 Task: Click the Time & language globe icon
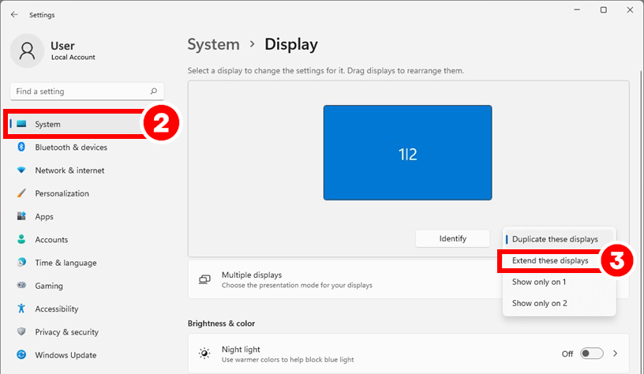point(21,262)
